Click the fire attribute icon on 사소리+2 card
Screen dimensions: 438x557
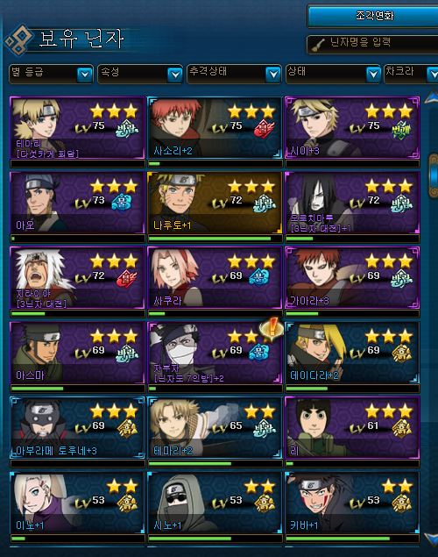(x=264, y=129)
